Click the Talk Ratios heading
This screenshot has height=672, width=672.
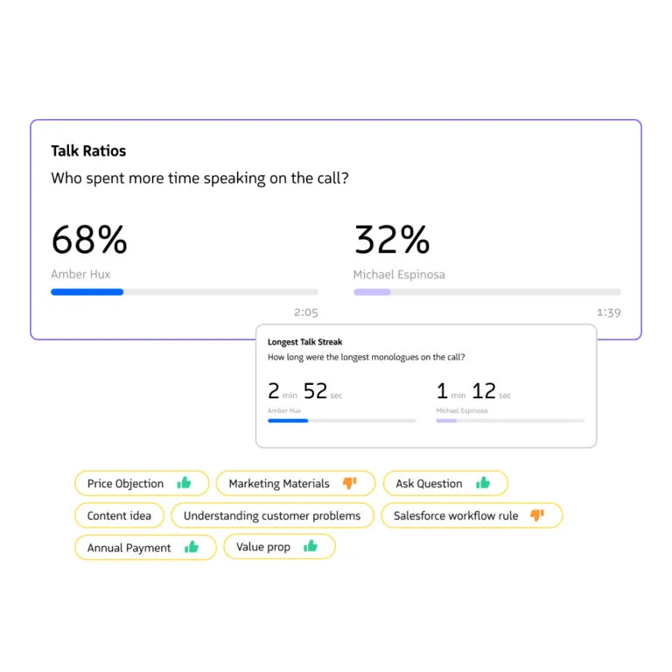tap(88, 151)
